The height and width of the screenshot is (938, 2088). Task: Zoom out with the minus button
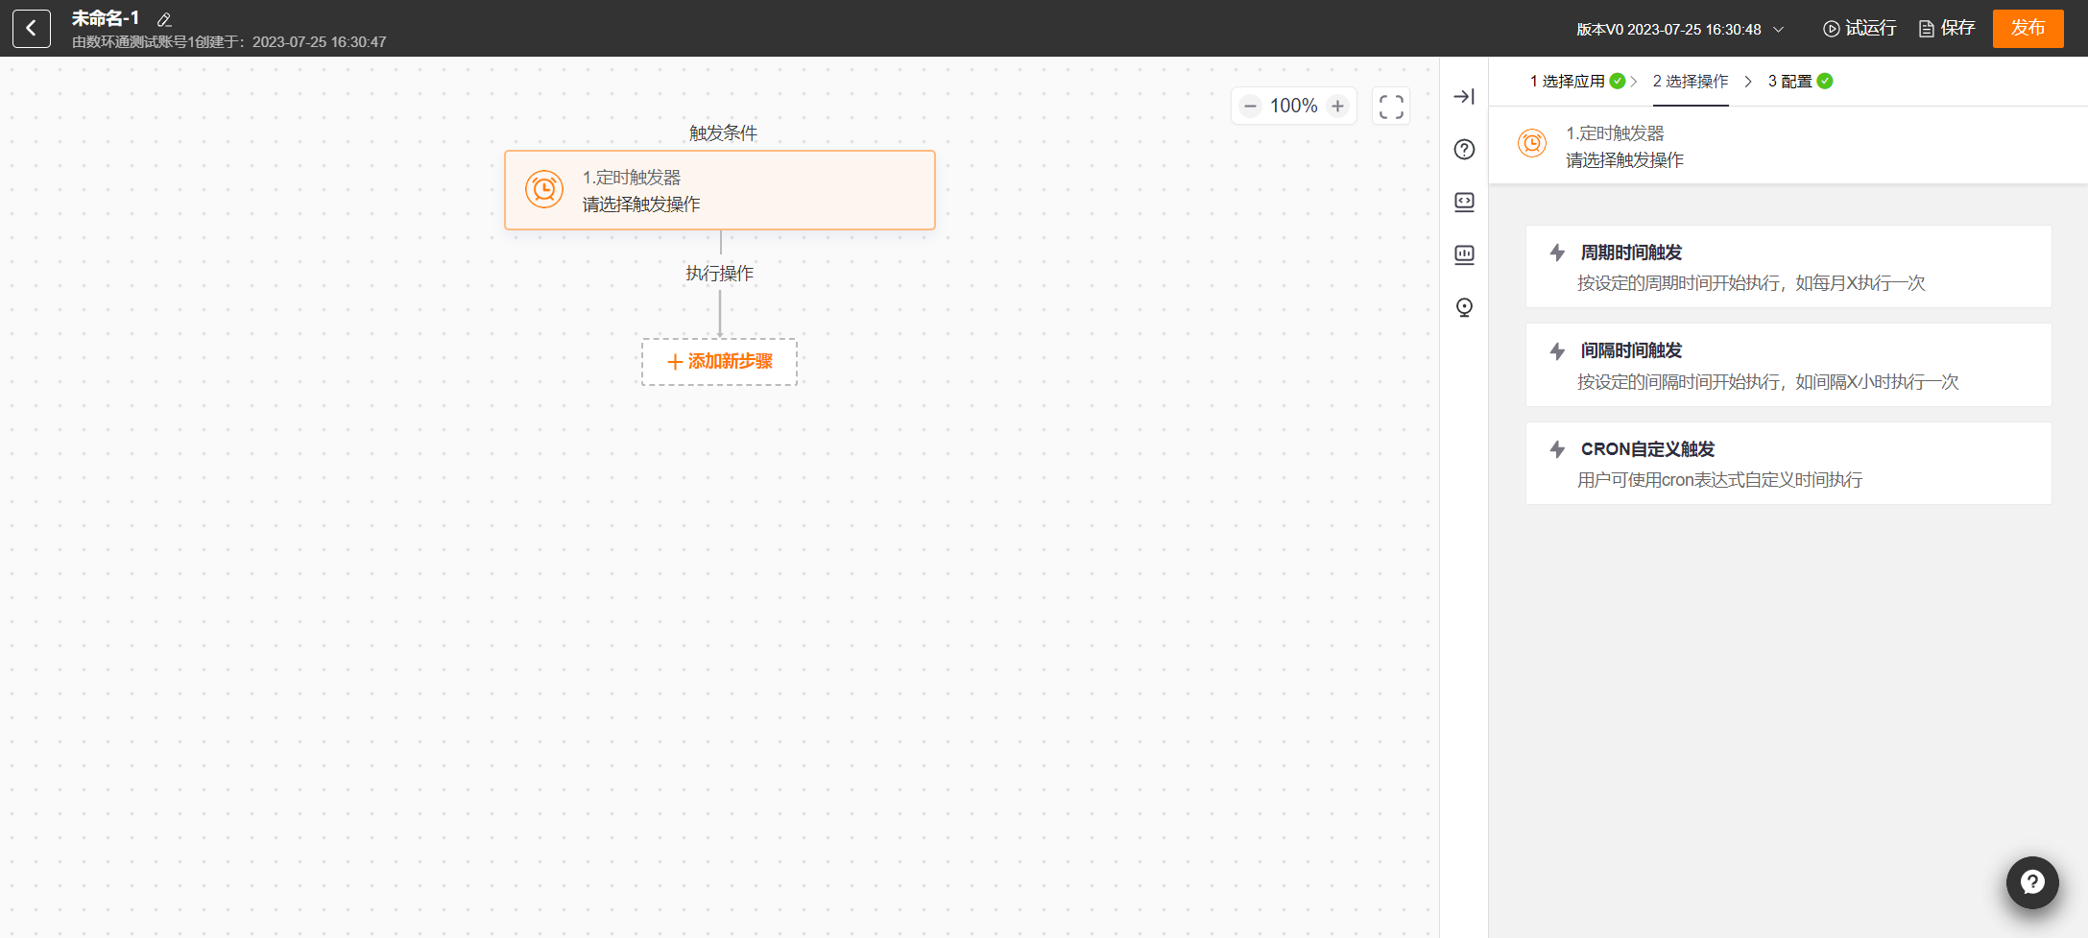coord(1250,106)
